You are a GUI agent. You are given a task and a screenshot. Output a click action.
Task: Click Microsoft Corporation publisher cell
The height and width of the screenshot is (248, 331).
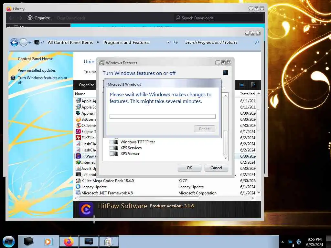click(x=198, y=193)
